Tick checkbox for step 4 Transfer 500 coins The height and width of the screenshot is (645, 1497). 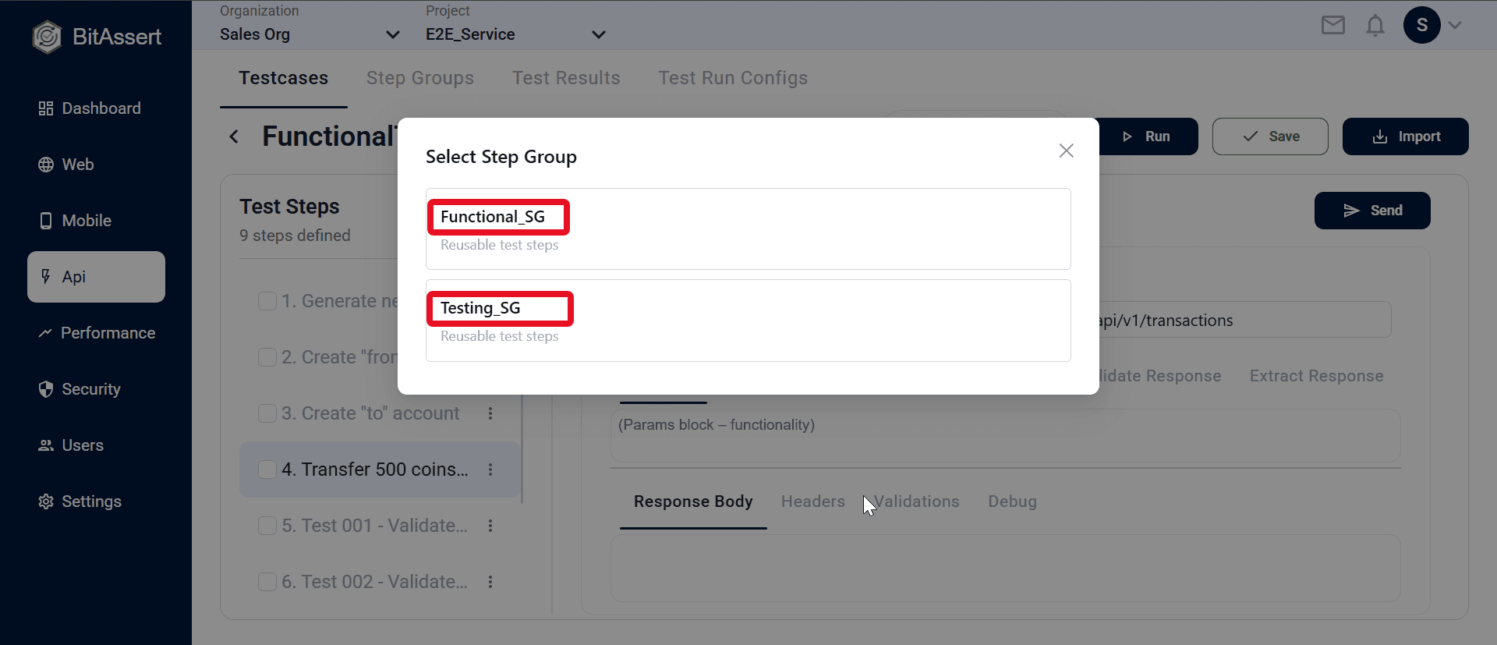click(267, 470)
